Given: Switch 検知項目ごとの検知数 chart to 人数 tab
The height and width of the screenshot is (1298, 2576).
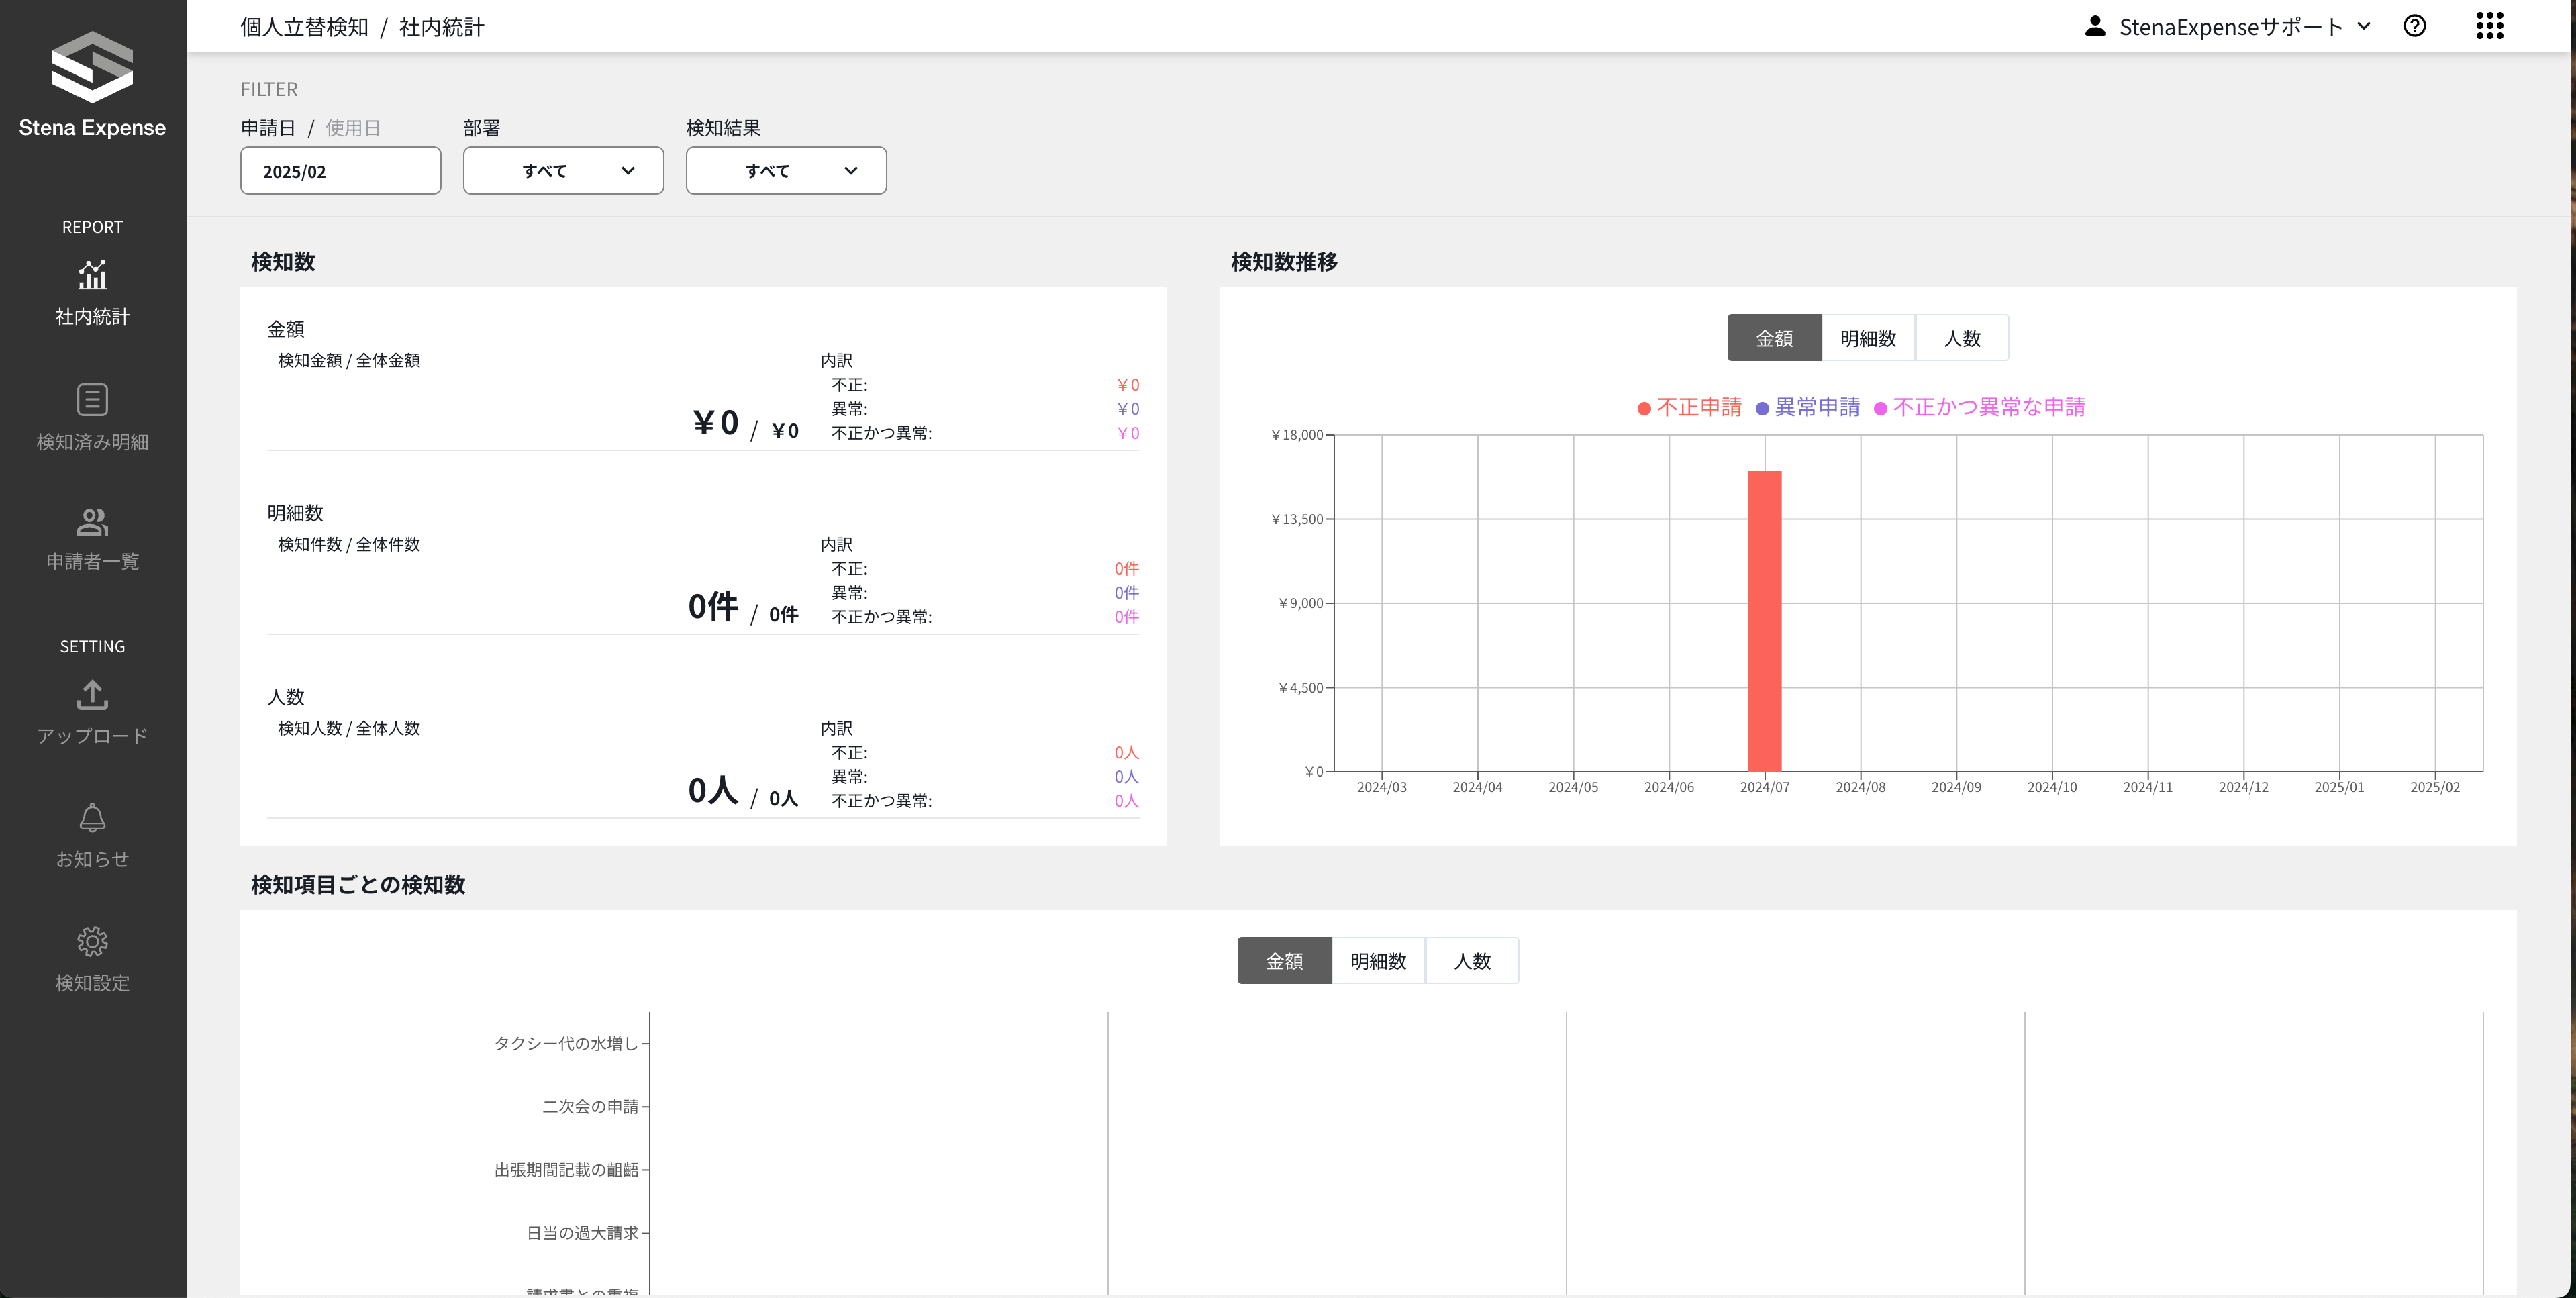Looking at the screenshot, I should click(1471, 961).
